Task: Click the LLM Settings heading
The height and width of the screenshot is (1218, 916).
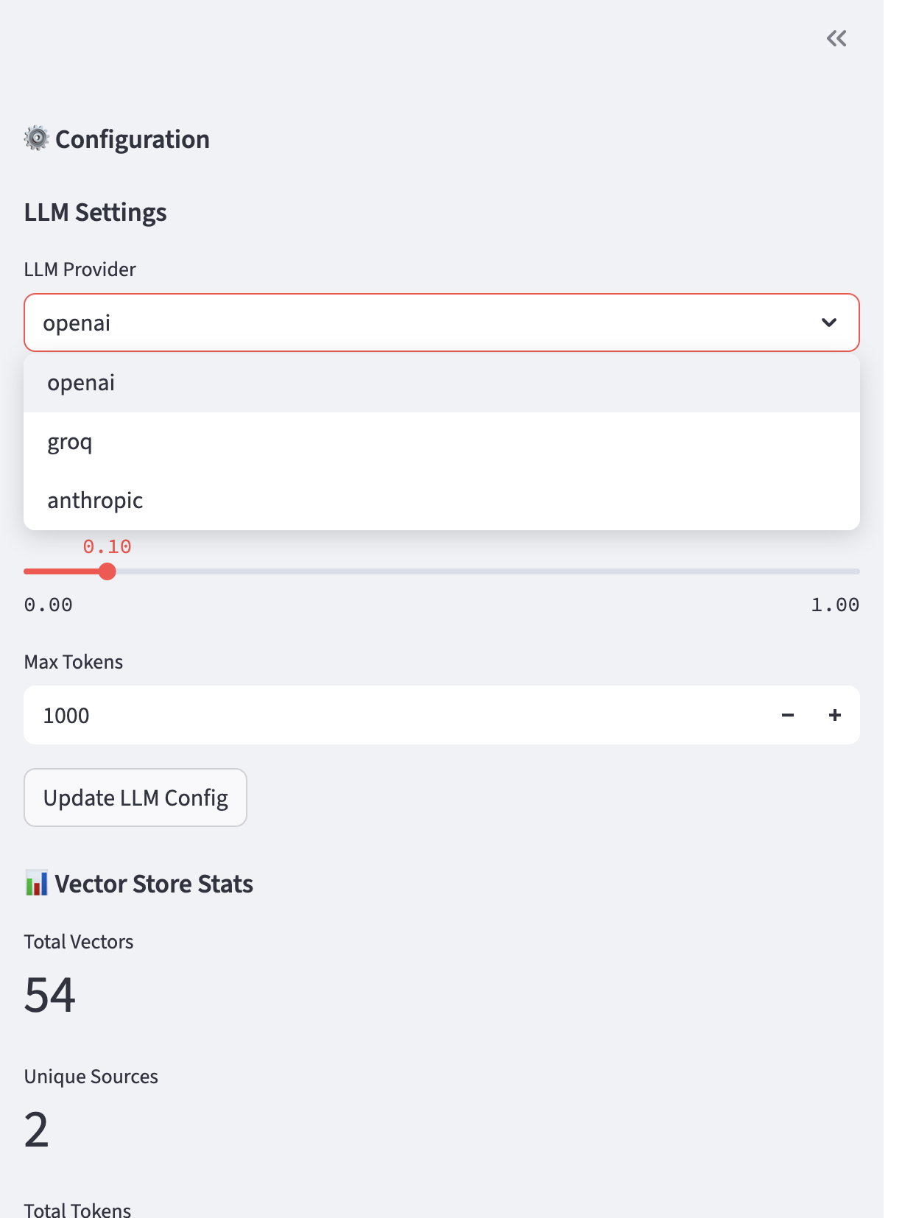Action: (x=96, y=212)
